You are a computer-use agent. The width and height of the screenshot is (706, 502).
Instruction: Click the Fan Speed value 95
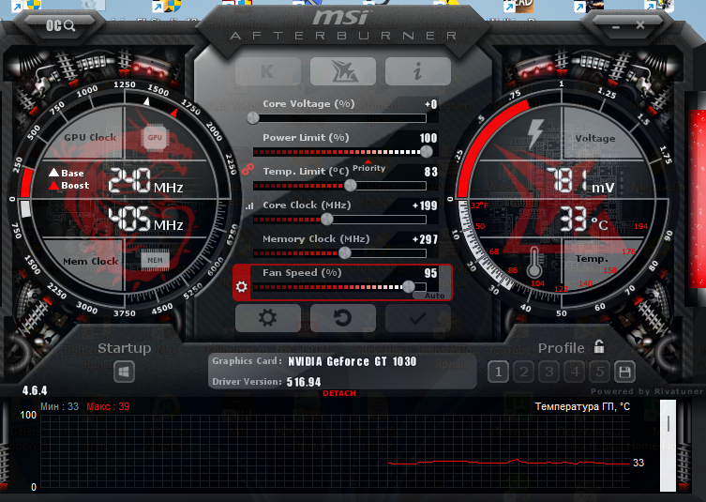click(x=430, y=273)
